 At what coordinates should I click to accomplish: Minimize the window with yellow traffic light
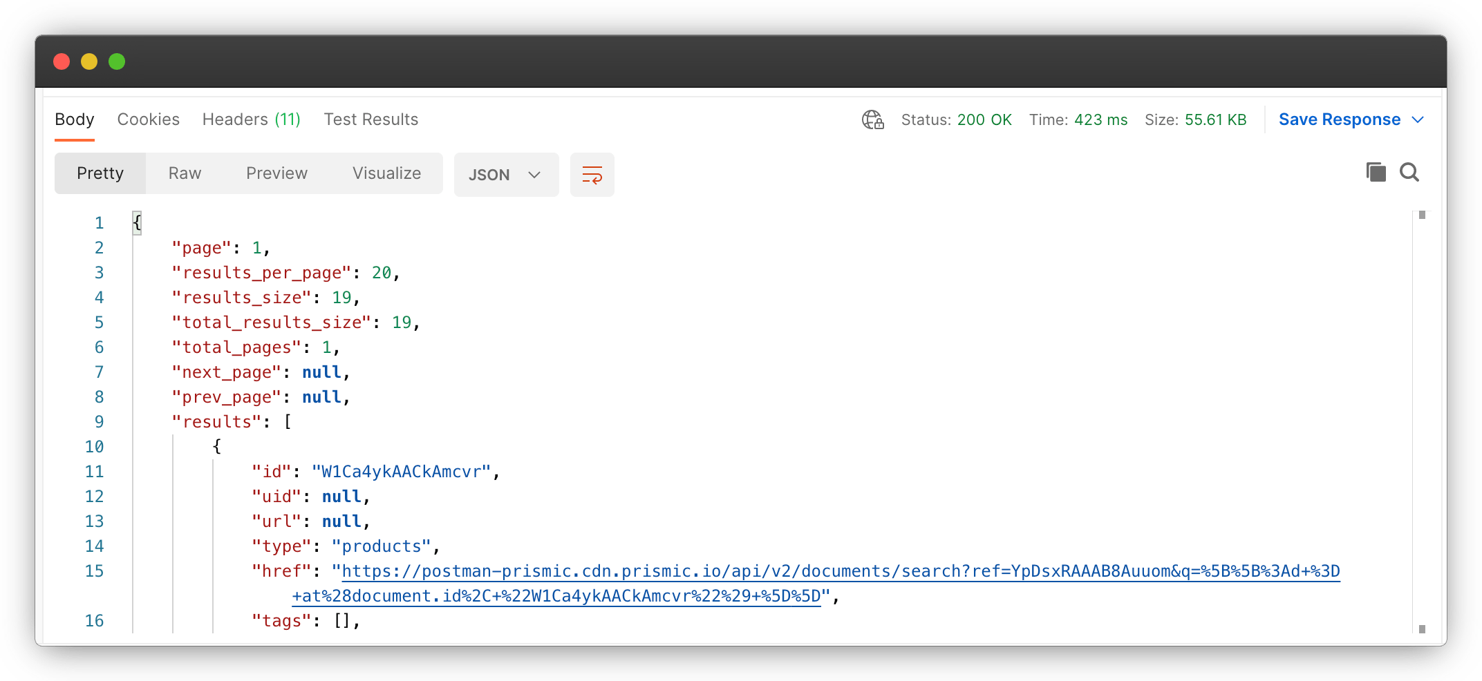click(x=88, y=61)
